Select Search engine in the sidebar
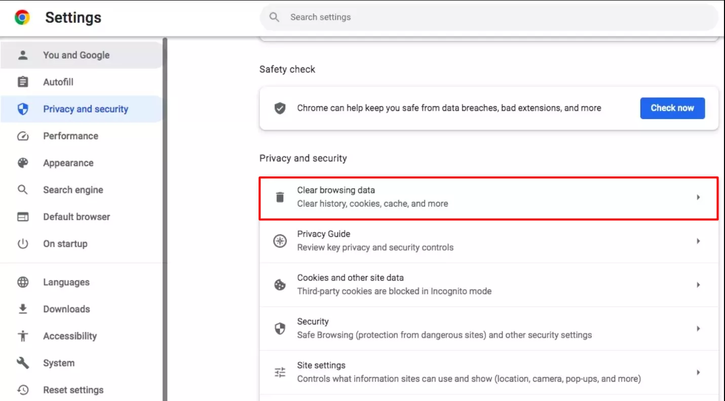The width and height of the screenshot is (725, 401). [73, 190]
